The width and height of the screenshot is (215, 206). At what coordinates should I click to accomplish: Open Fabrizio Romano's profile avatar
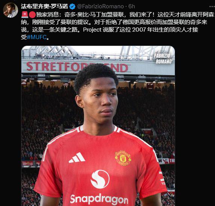11,10
